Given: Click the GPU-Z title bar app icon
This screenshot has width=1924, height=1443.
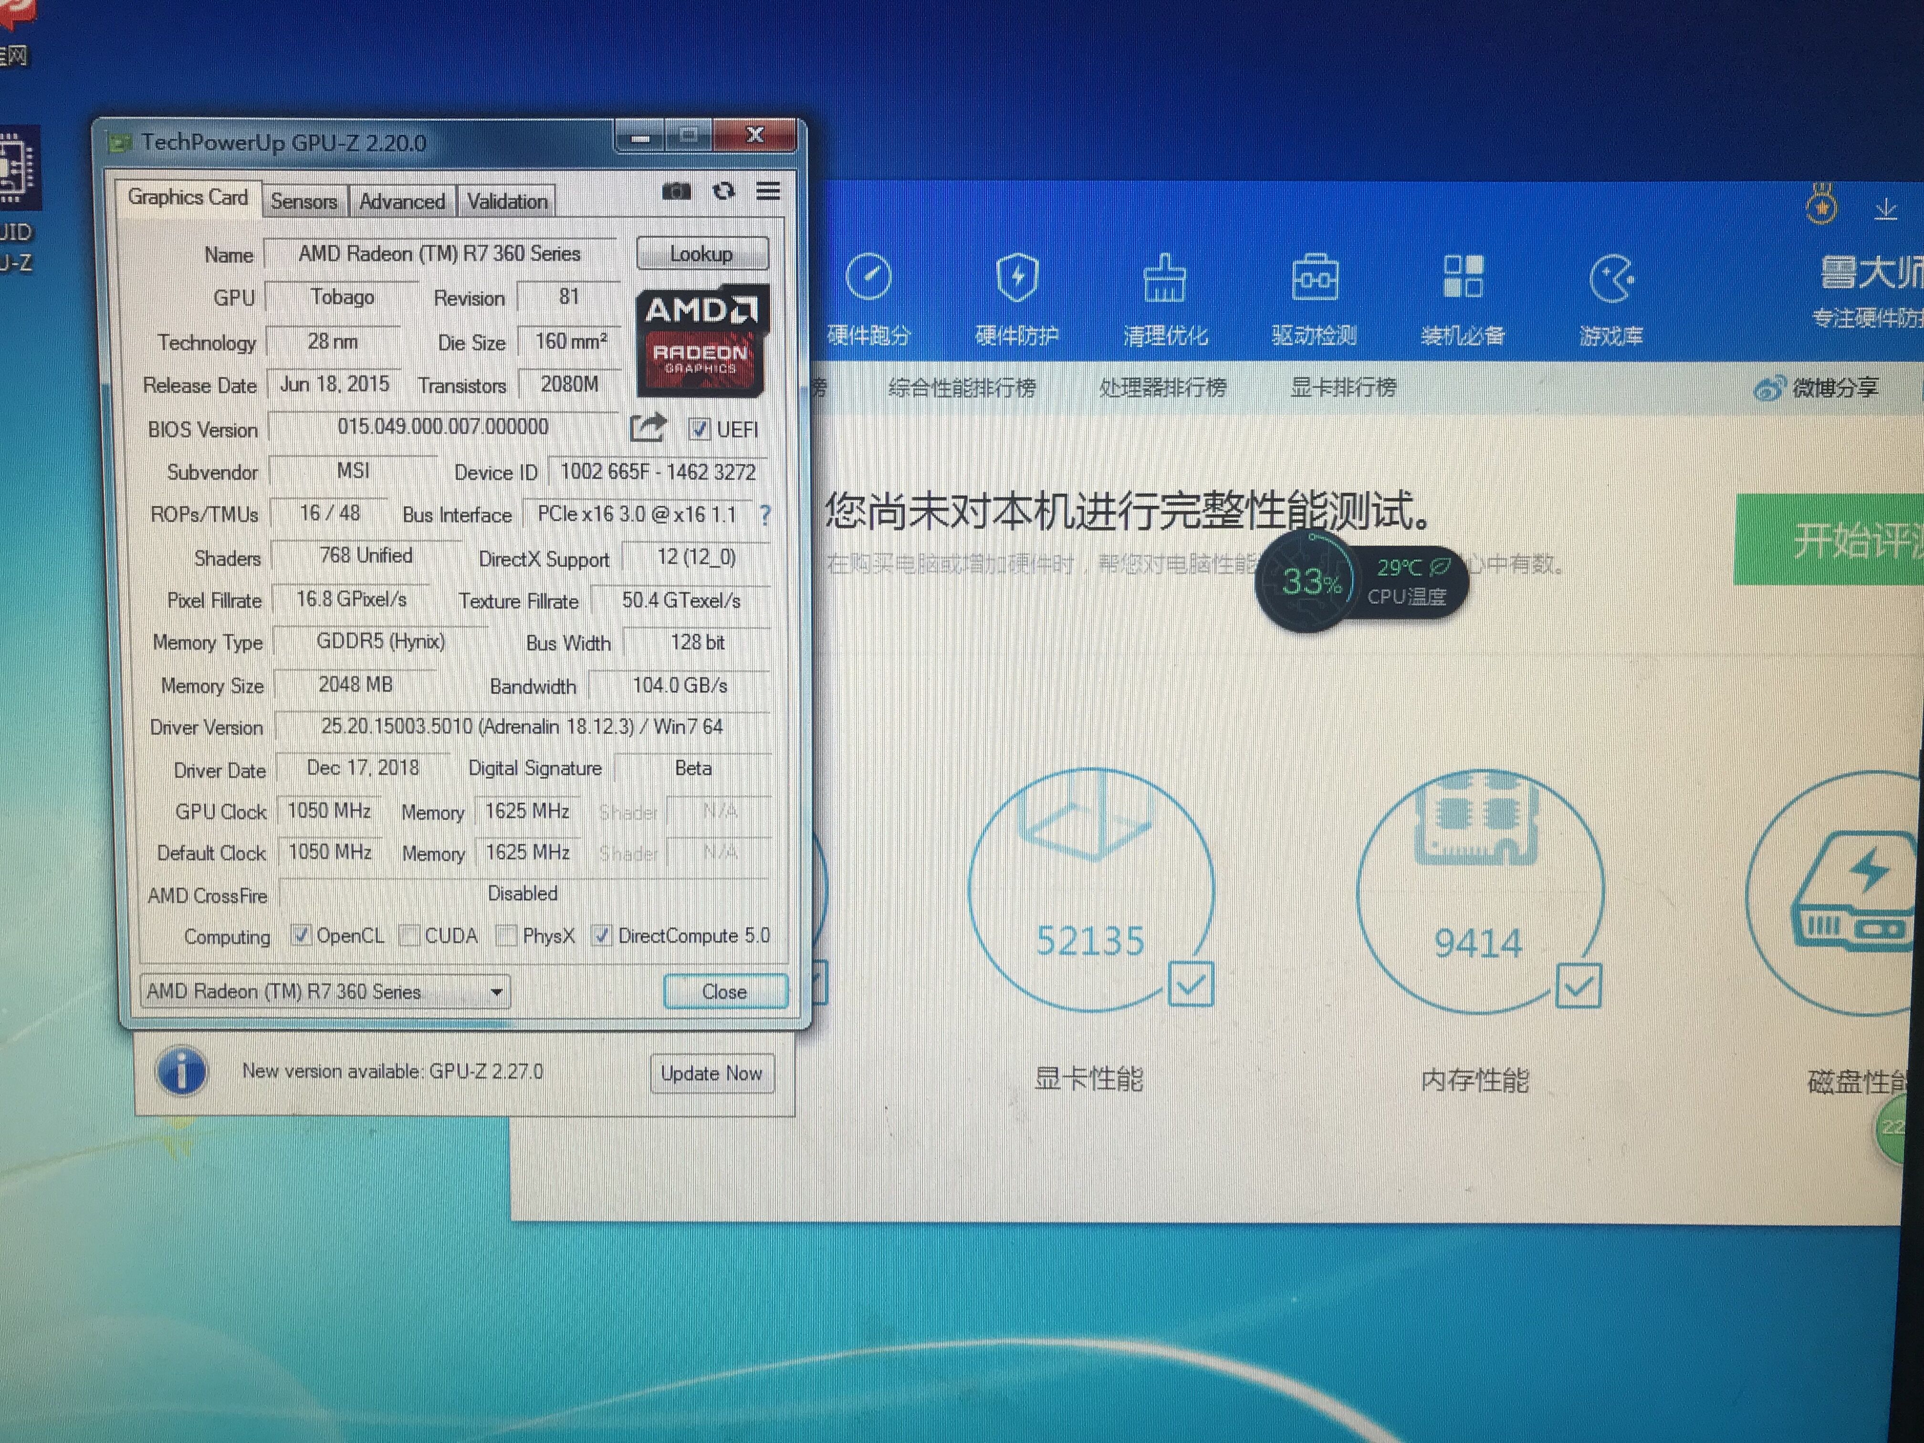Looking at the screenshot, I should [x=119, y=143].
